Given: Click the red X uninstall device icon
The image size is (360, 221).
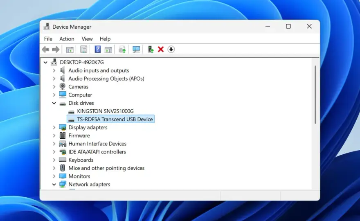Looking at the screenshot, I should pyautogui.click(x=161, y=49).
